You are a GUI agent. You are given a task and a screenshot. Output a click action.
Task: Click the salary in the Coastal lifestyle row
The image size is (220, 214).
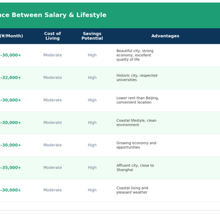pos(11,123)
